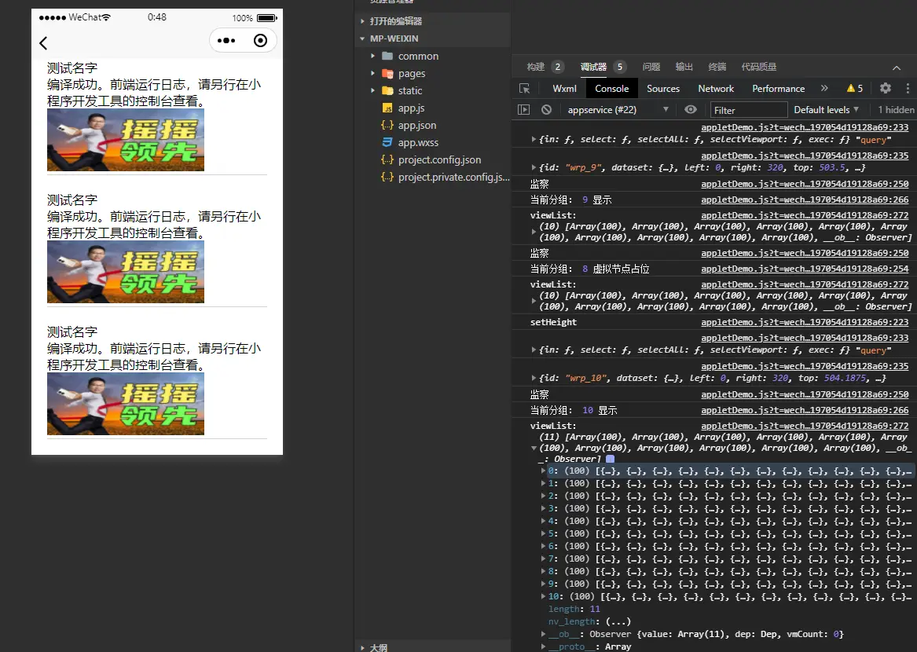Open the appservice (#22) context dropdown
The width and height of the screenshot is (917, 652).
tap(618, 109)
